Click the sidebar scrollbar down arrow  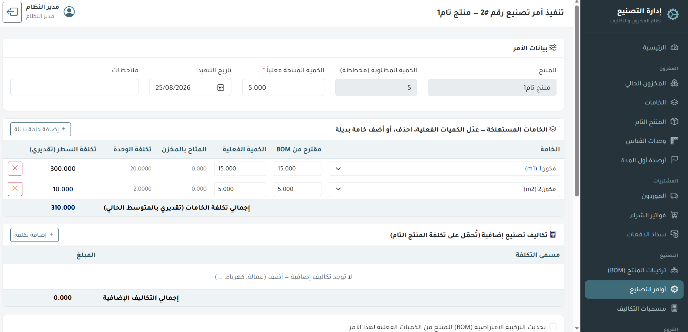coord(577,328)
